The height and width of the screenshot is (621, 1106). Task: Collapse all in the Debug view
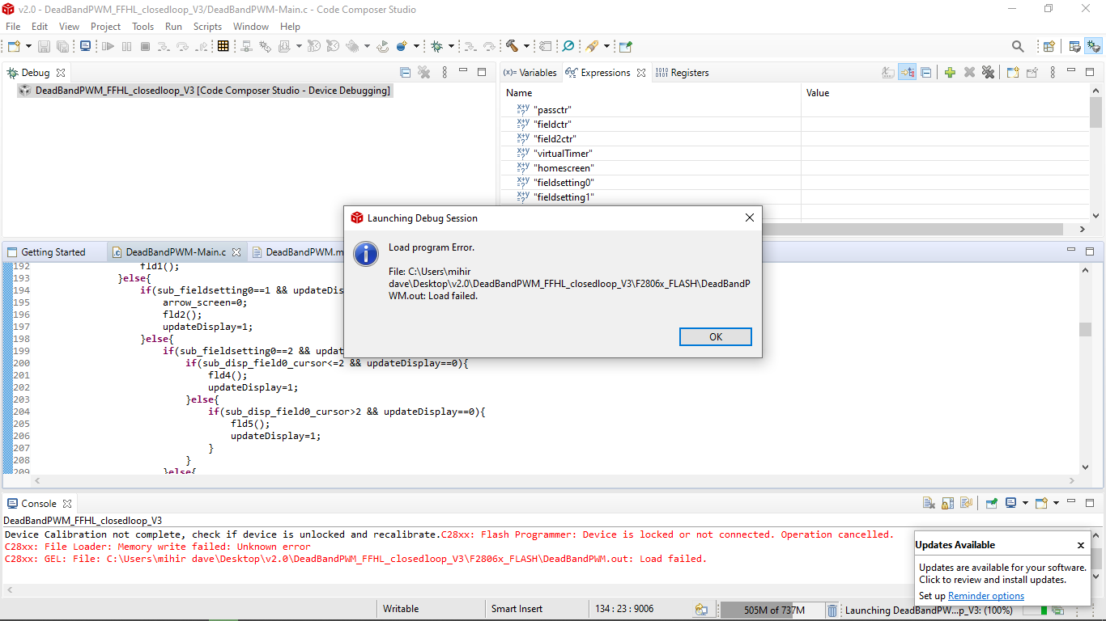point(406,73)
